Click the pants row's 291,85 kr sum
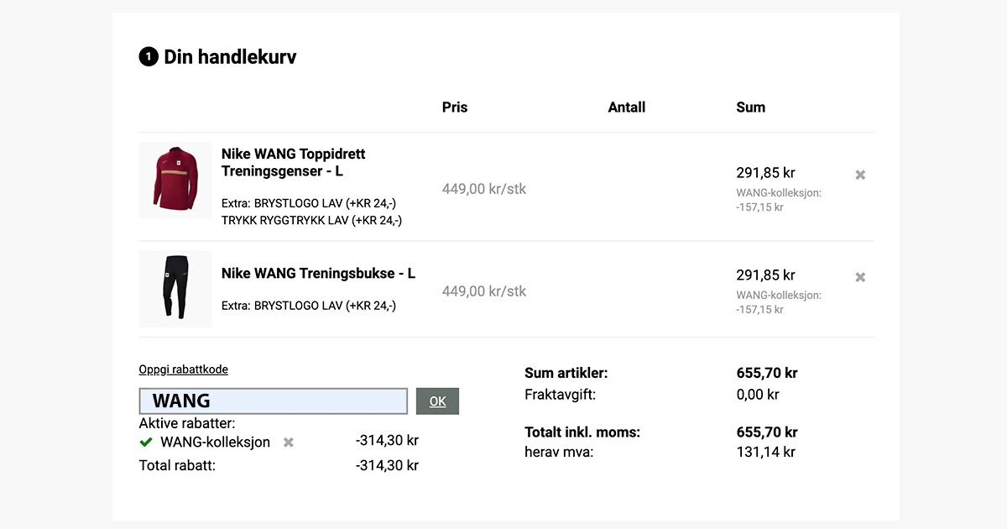 tap(765, 275)
